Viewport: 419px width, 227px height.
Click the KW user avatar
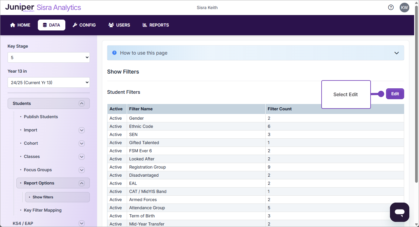coord(404,7)
